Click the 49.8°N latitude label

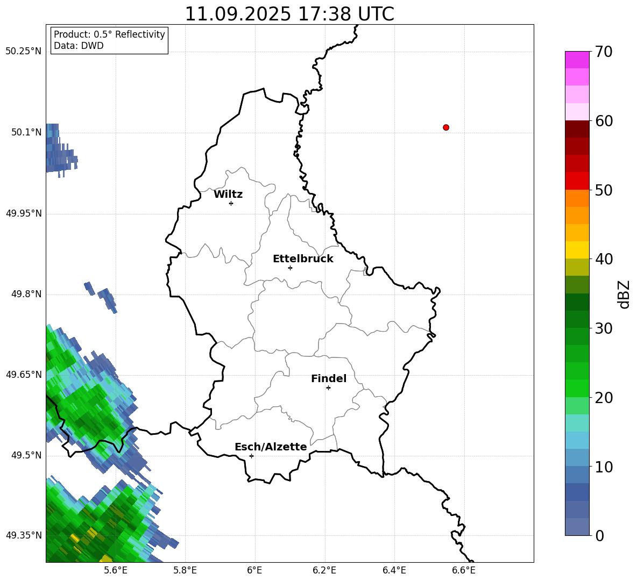(26, 294)
